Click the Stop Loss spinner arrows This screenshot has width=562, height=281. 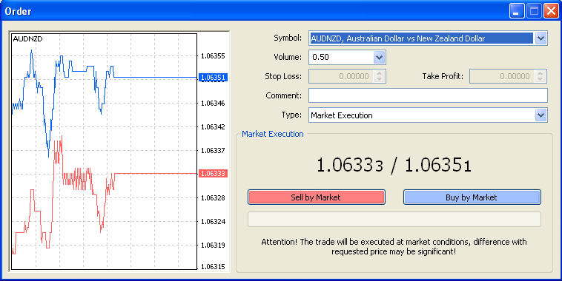pos(379,76)
